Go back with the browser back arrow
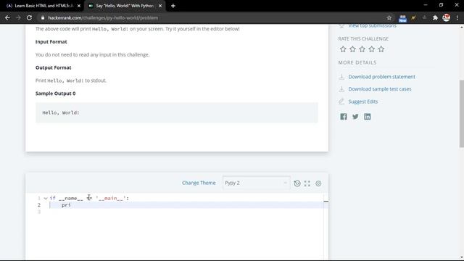464x261 pixels. click(7, 17)
